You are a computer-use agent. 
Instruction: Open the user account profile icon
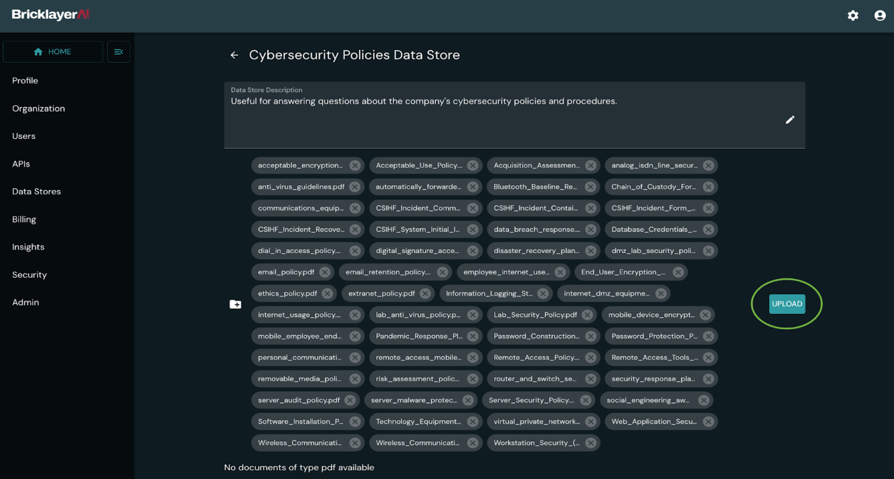pos(879,15)
